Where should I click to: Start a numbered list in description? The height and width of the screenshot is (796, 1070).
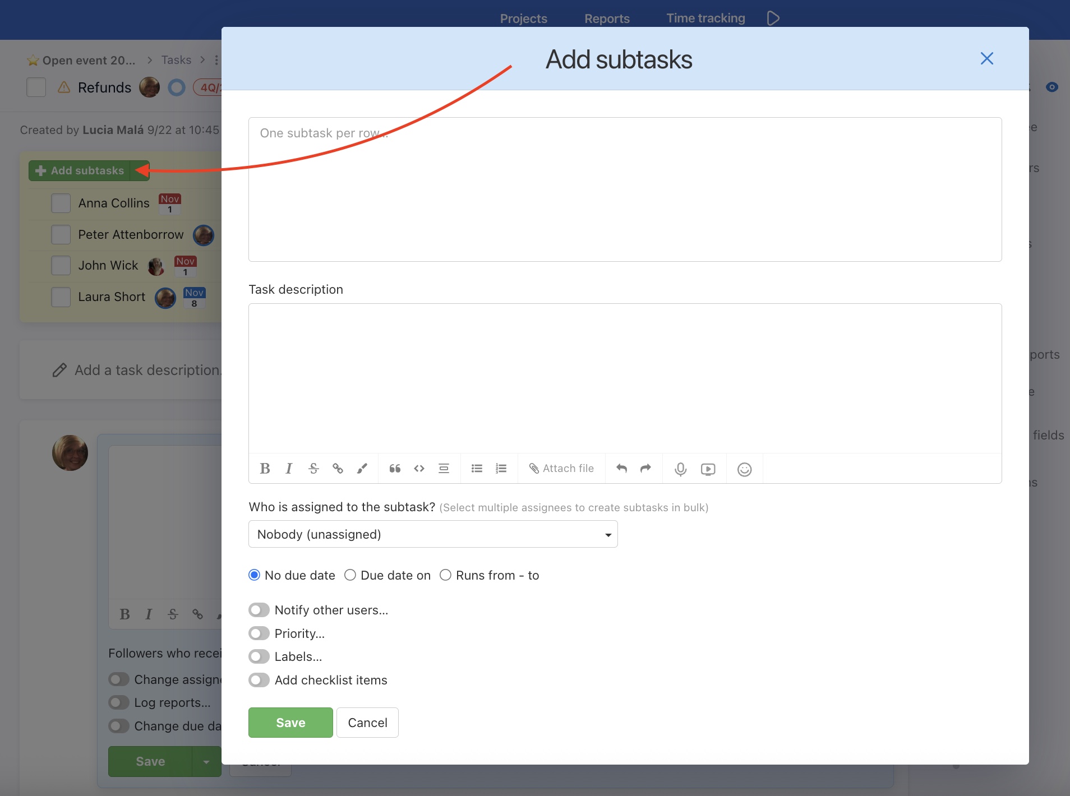(x=501, y=468)
